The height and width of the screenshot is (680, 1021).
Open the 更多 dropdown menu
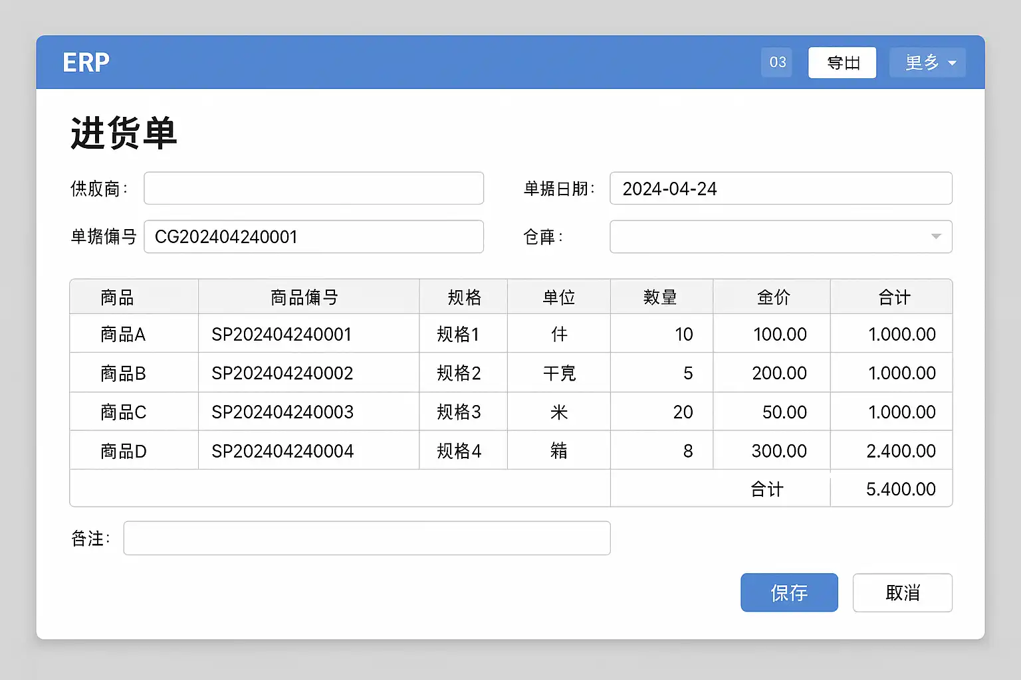pos(927,62)
